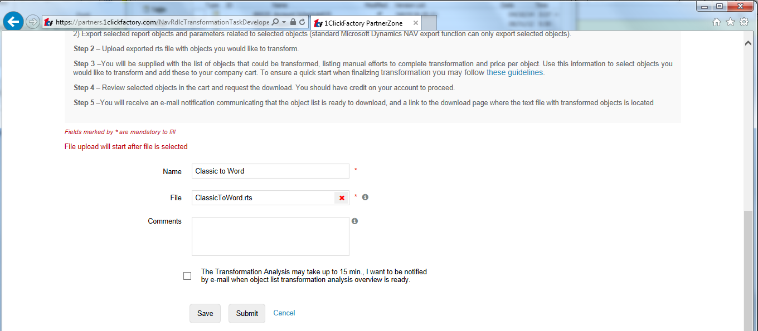Expand the address bar dropdown arrow
758x331 pixels.
pos(284,22)
